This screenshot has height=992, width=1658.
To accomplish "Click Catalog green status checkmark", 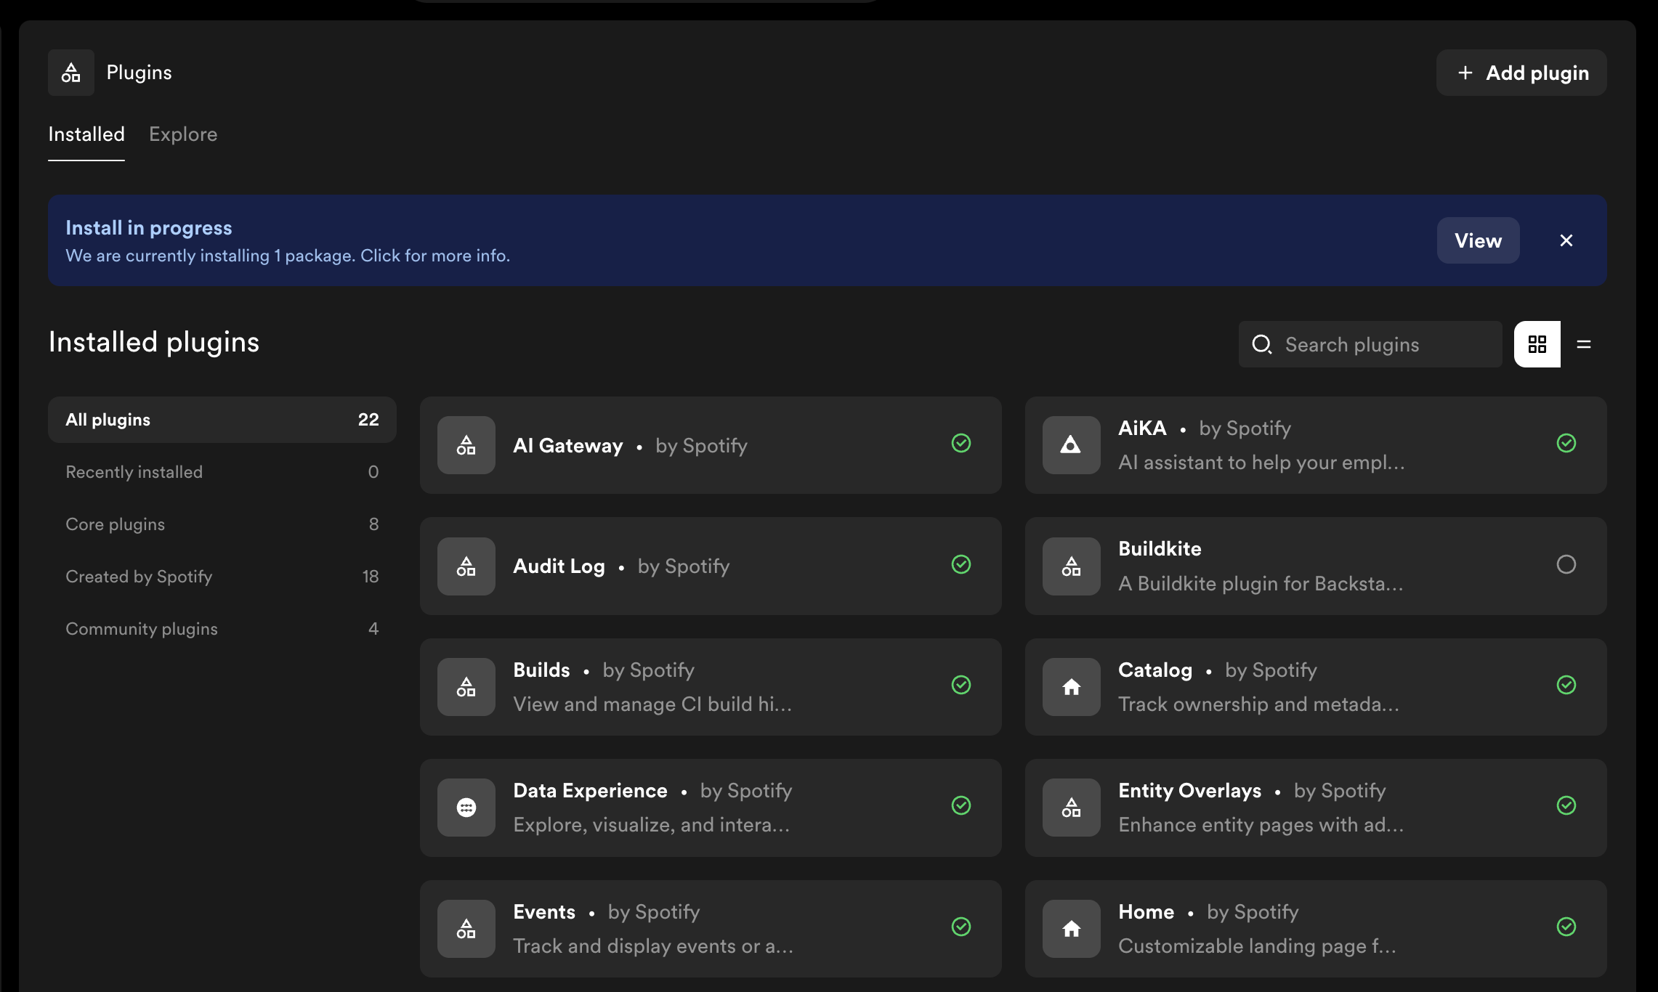I will [1566, 685].
